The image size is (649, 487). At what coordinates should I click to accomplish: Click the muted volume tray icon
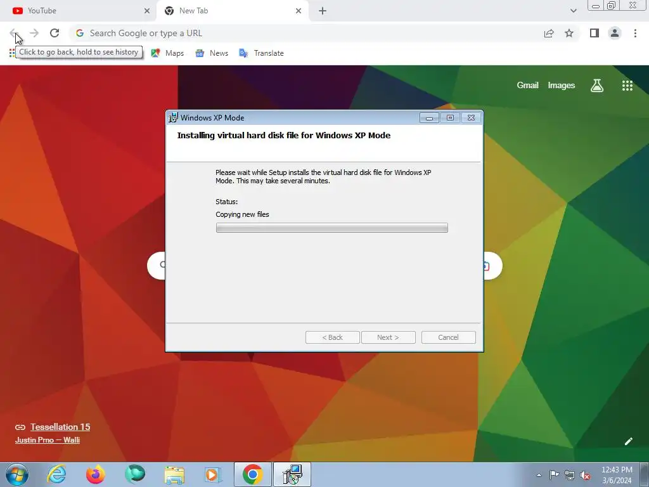coord(585,476)
